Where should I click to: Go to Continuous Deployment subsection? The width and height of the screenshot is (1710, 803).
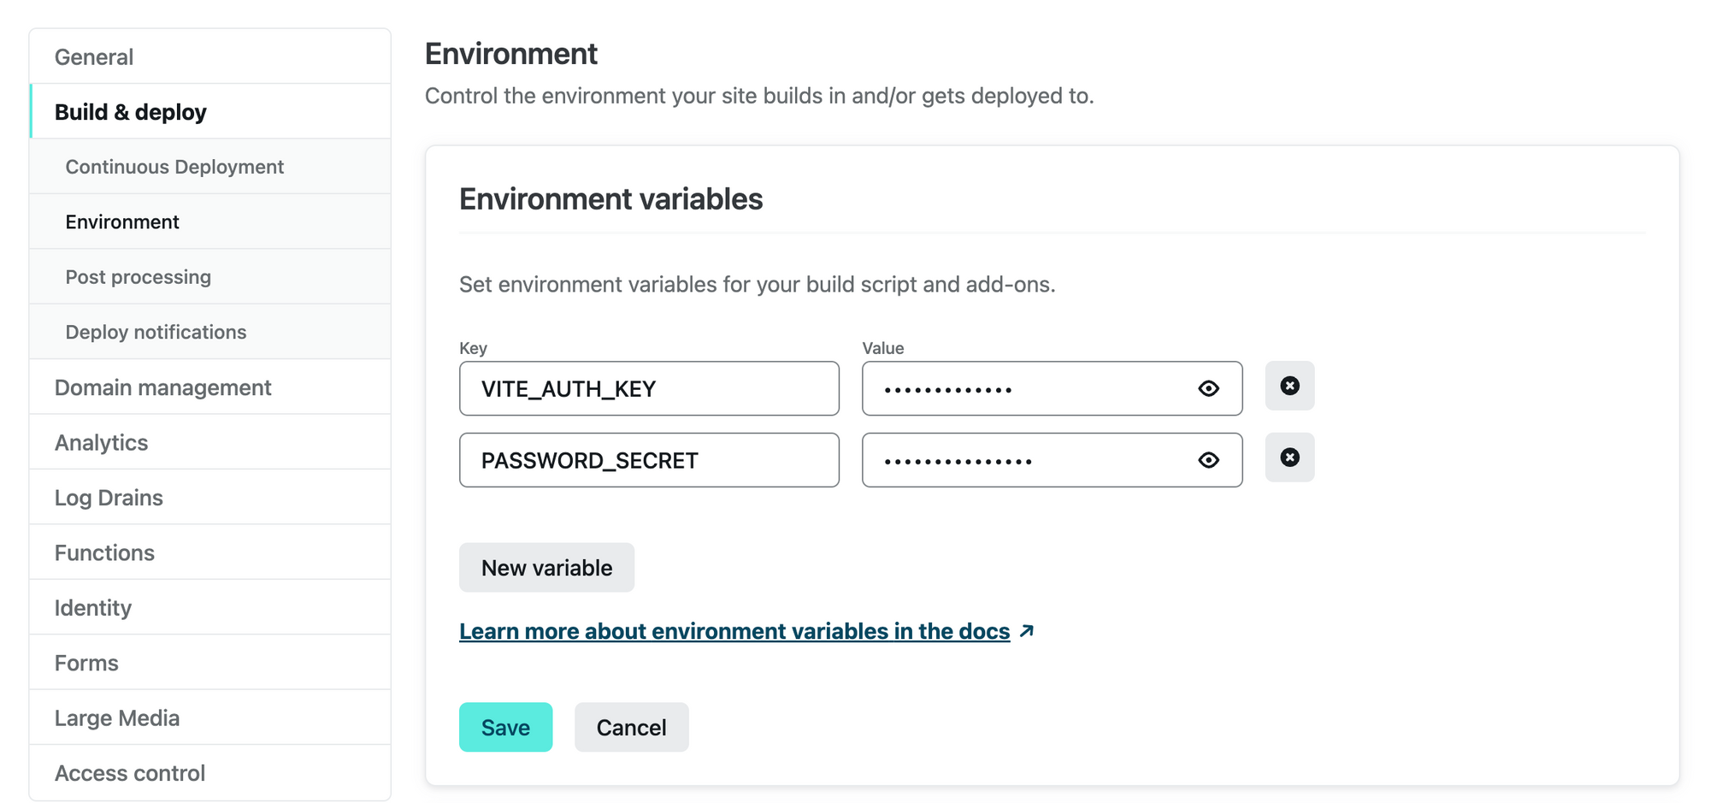pos(174,168)
